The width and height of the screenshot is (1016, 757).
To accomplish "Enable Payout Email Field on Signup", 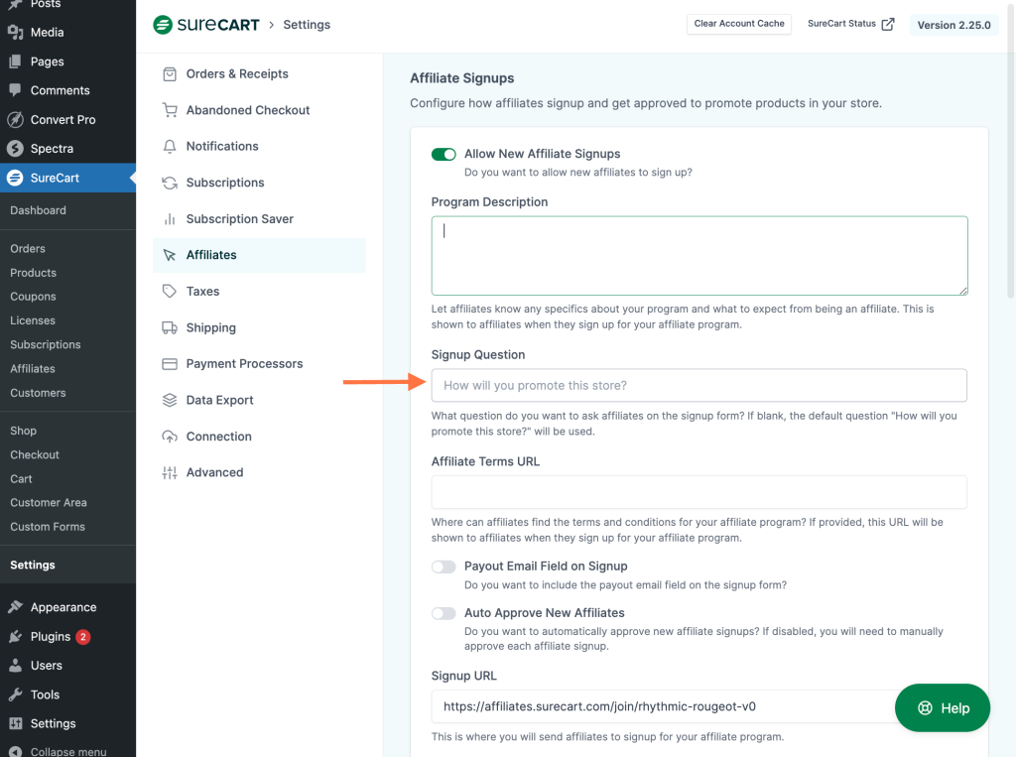I will [444, 567].
